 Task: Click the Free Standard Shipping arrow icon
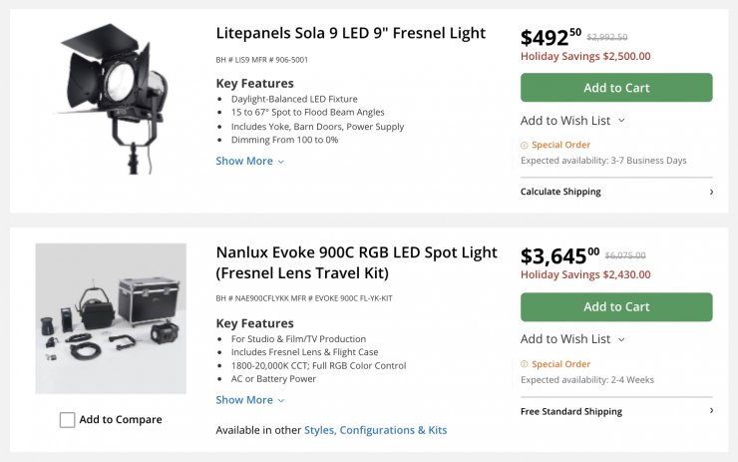711,411
